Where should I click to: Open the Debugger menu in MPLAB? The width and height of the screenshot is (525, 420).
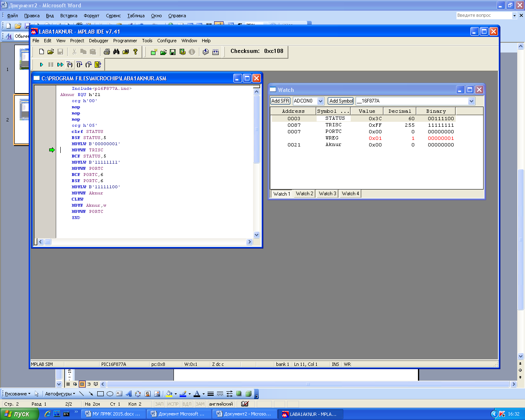(99, 41)
